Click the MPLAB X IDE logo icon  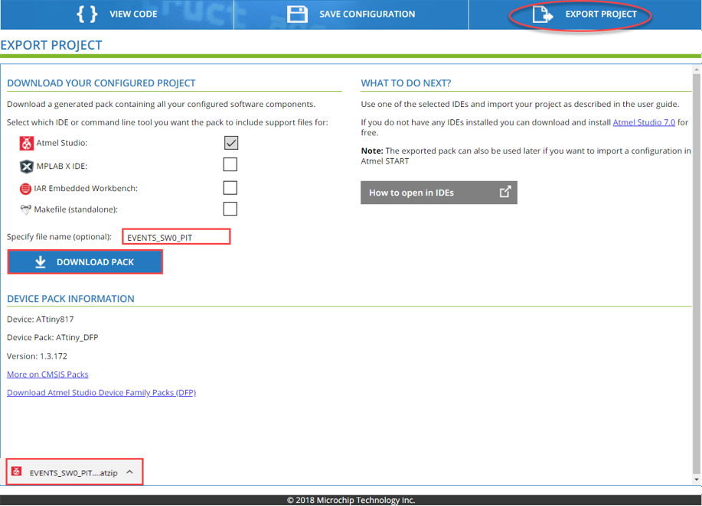pos(27,167)
